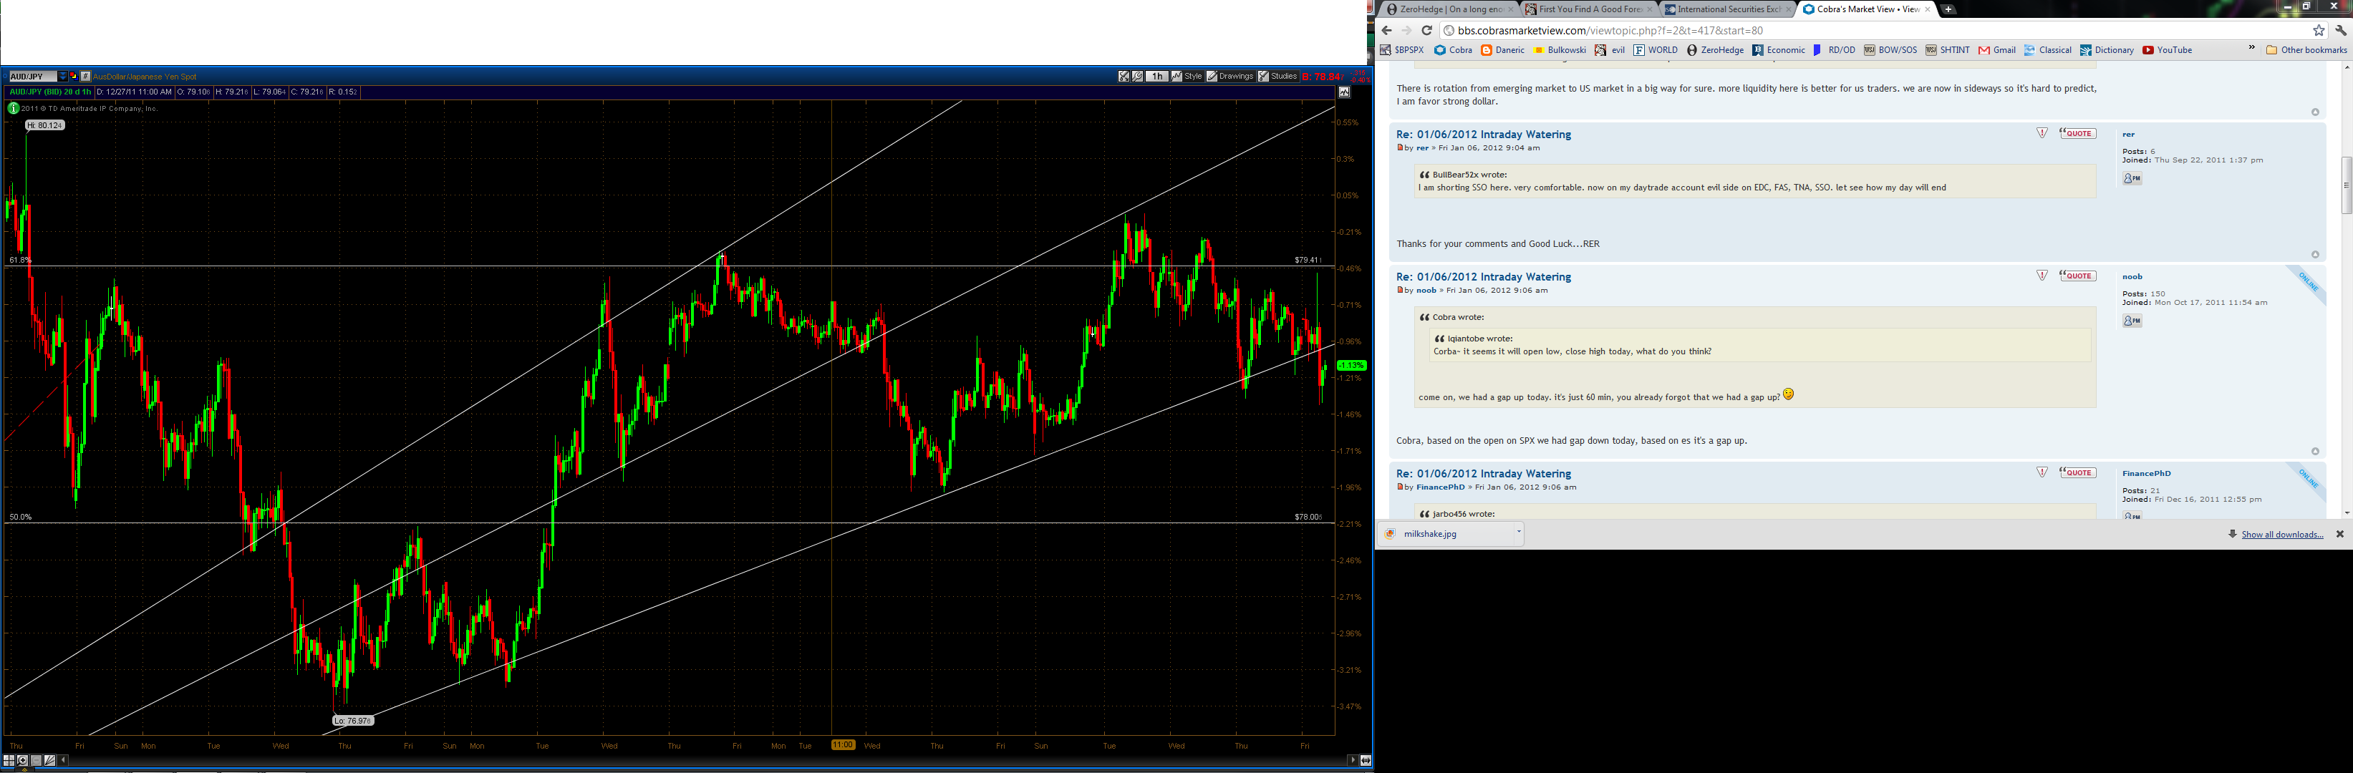Open the ZeroHedge bookmark in bookmarks bar
The width and height of the screenshot is (2353, 773).
coord(1716,50)
